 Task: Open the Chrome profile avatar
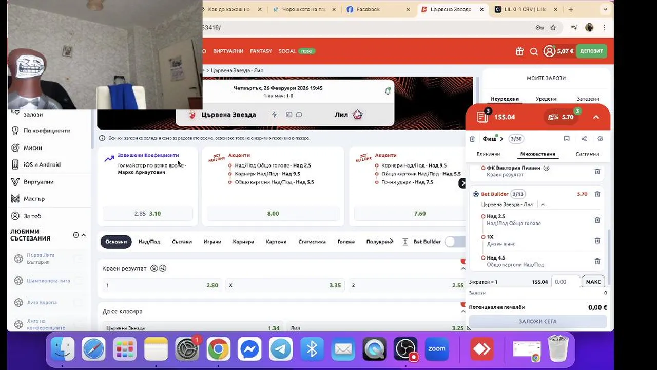click(x=589, y=28)
